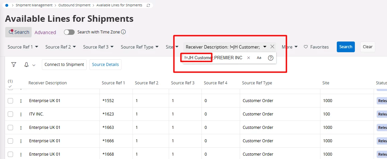The image size is (387, 159).
Task: Click the blue Search button
Action: pos(345,47)
